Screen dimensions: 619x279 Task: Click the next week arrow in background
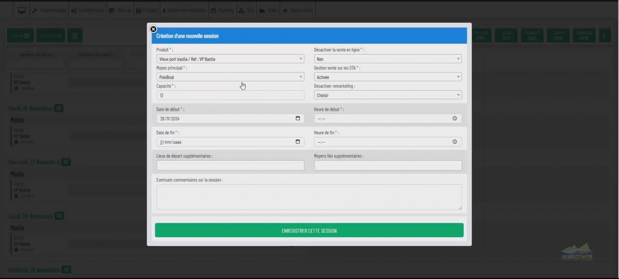pos(604,35)
